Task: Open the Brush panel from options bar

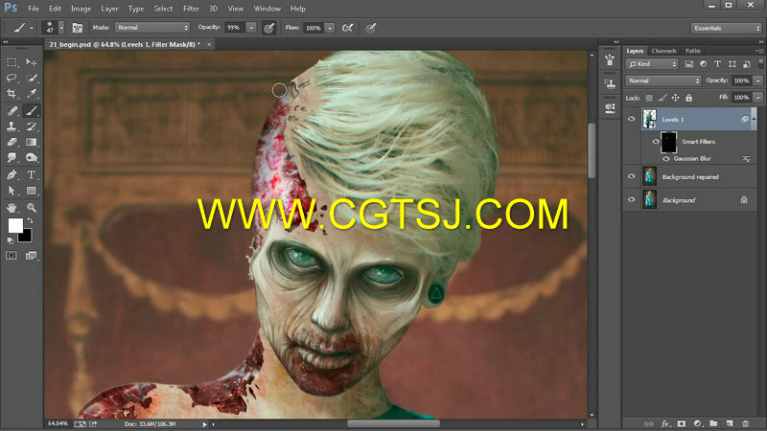Action: 78,28
